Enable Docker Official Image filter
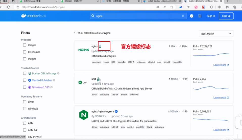 pyautogui.click(x=25, y=73)
